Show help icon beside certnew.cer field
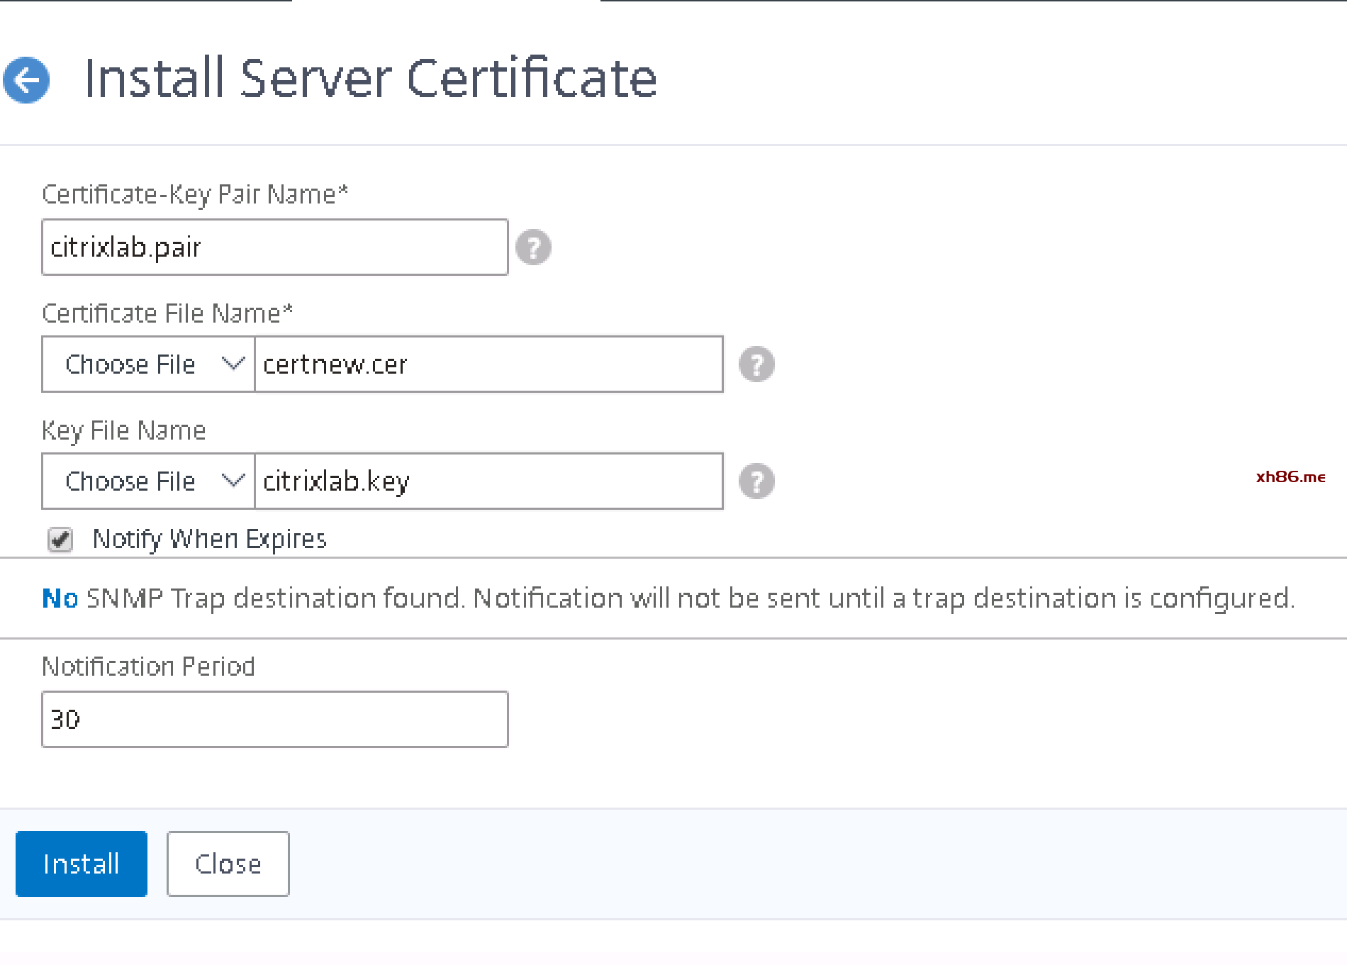 (756, 364)
